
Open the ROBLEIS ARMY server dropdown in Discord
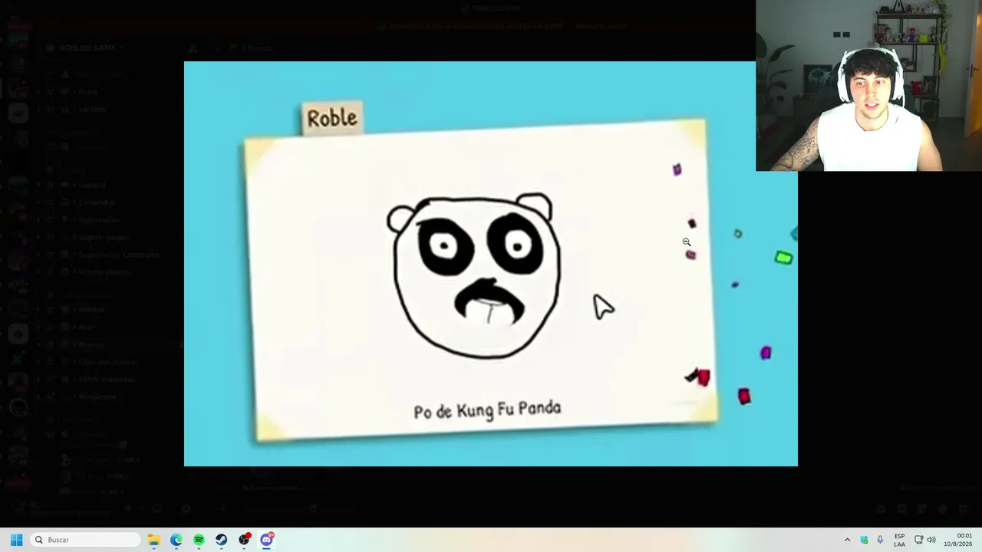[91, 48]
